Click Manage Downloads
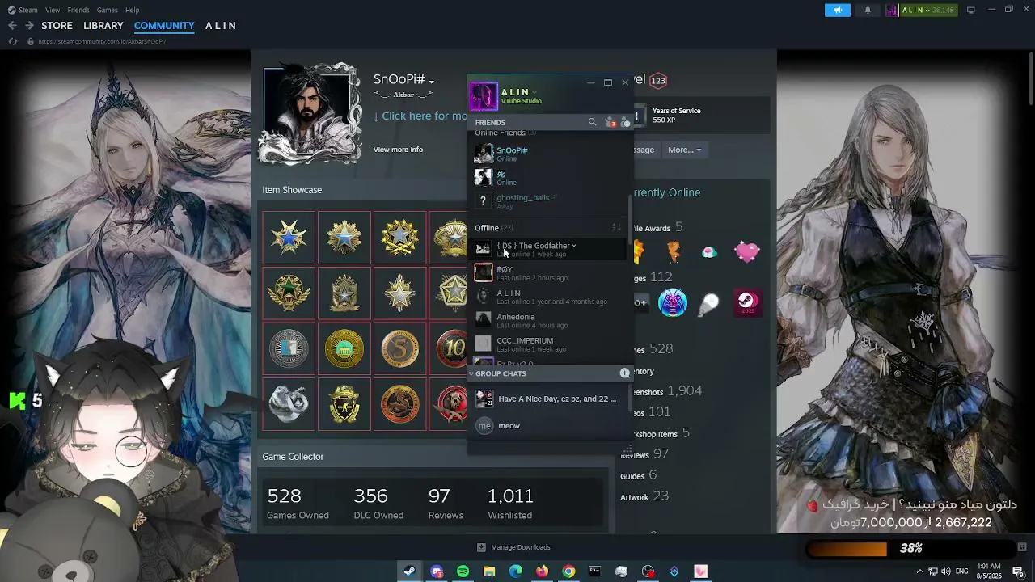 click(x=521, y=547)
